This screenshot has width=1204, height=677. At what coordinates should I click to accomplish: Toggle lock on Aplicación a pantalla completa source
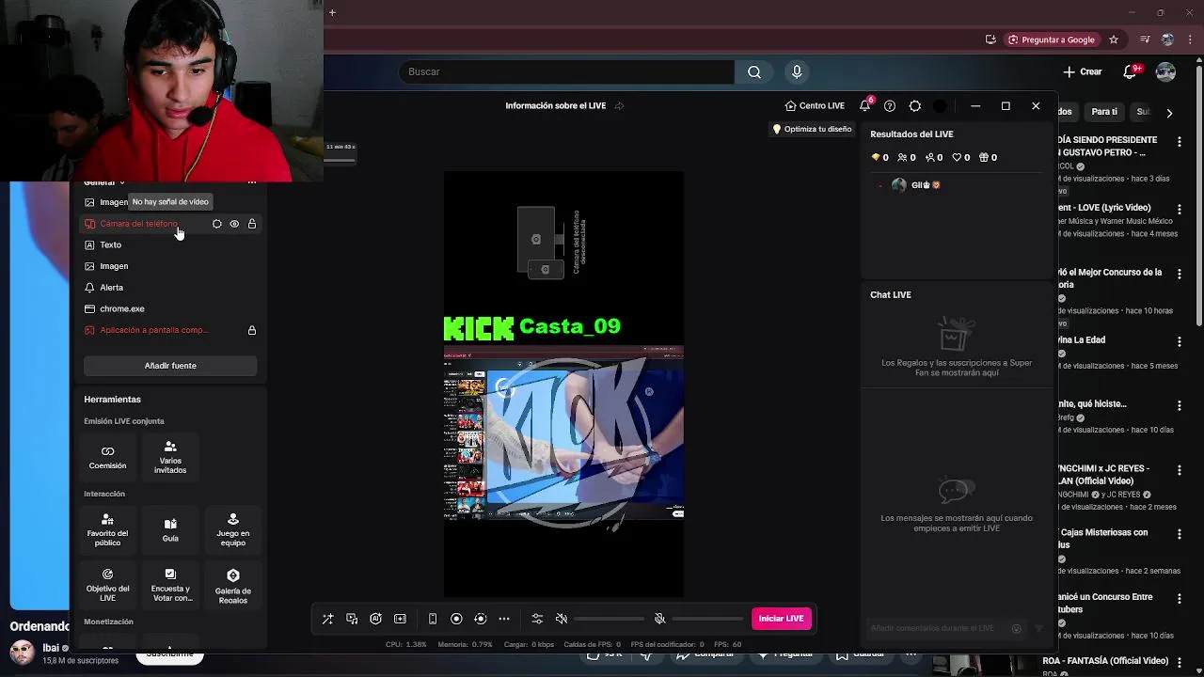coord(252,330)
